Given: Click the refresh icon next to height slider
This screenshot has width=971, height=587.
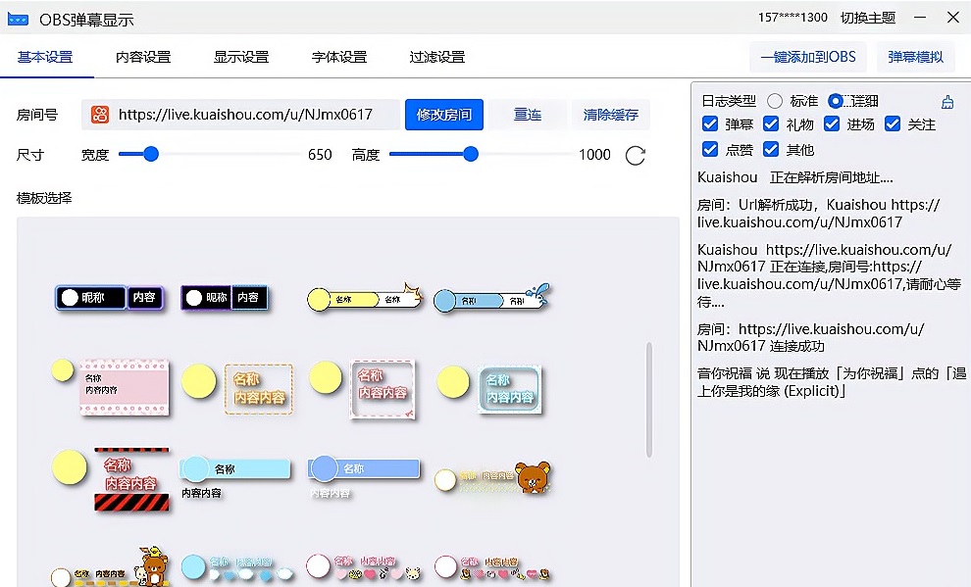Looking at the screenshot, I should pos(635,154).
